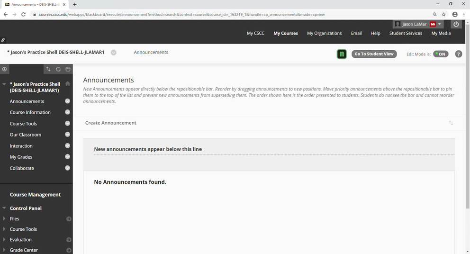Click the logout power icon
Image resolution: width=470 pixels, height=254 pixels.
(456, 24)
